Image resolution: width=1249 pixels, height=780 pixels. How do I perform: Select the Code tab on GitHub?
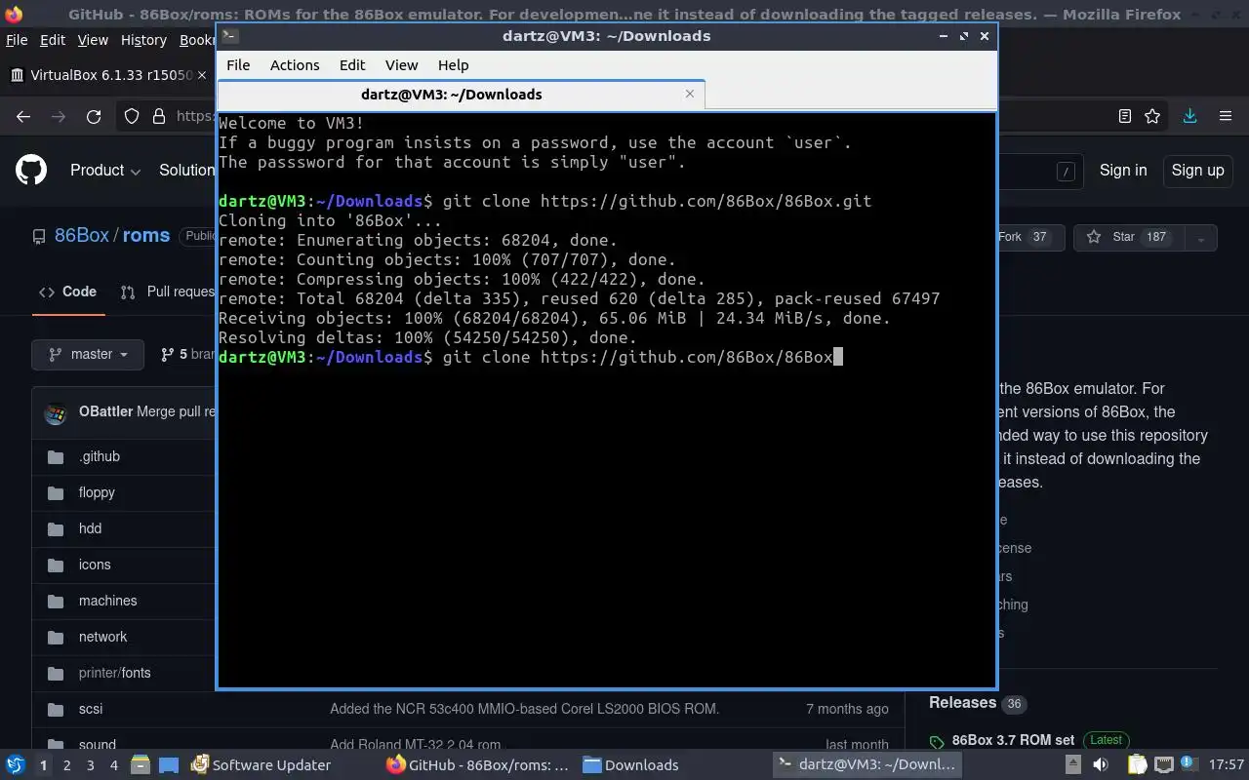(x=67, y=292)
